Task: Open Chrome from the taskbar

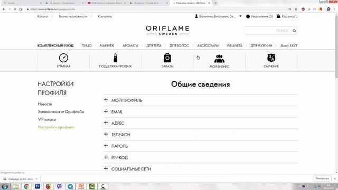Action: click(x=26, y=186)
